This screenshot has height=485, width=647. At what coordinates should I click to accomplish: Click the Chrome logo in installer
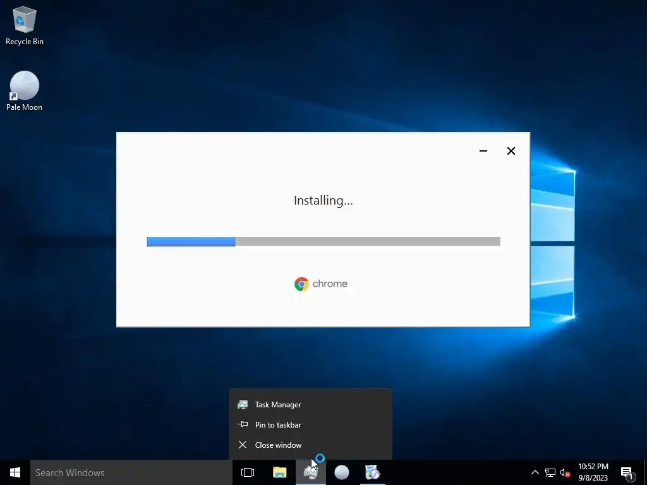[321, 284]
